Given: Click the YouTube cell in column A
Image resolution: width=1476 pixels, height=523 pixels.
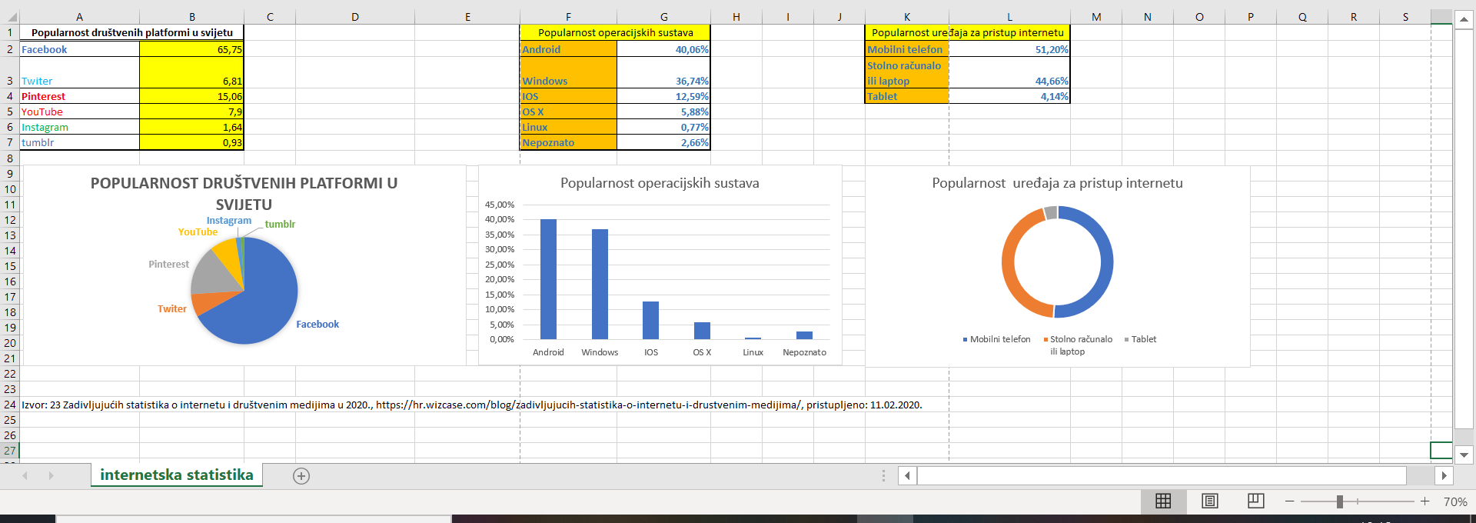Looking at the screenshot, I should (79, 112).
